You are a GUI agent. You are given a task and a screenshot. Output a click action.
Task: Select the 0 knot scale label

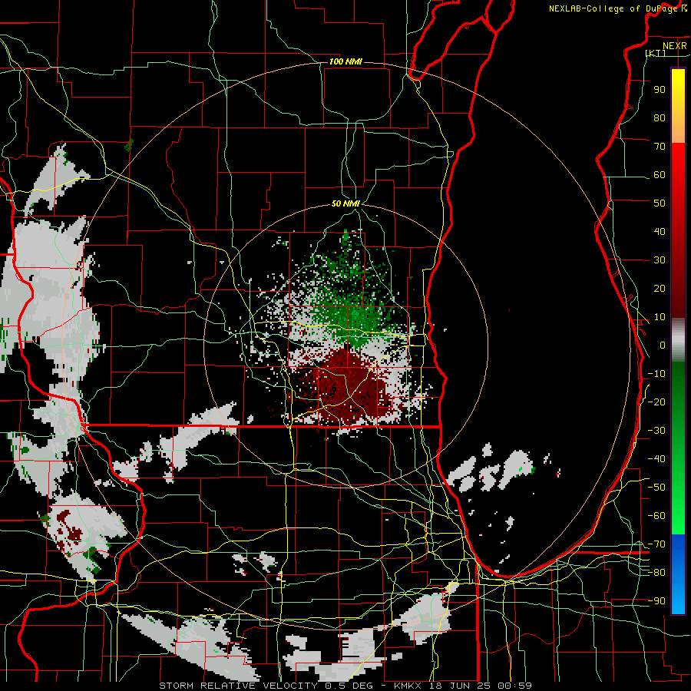point(663,345)
